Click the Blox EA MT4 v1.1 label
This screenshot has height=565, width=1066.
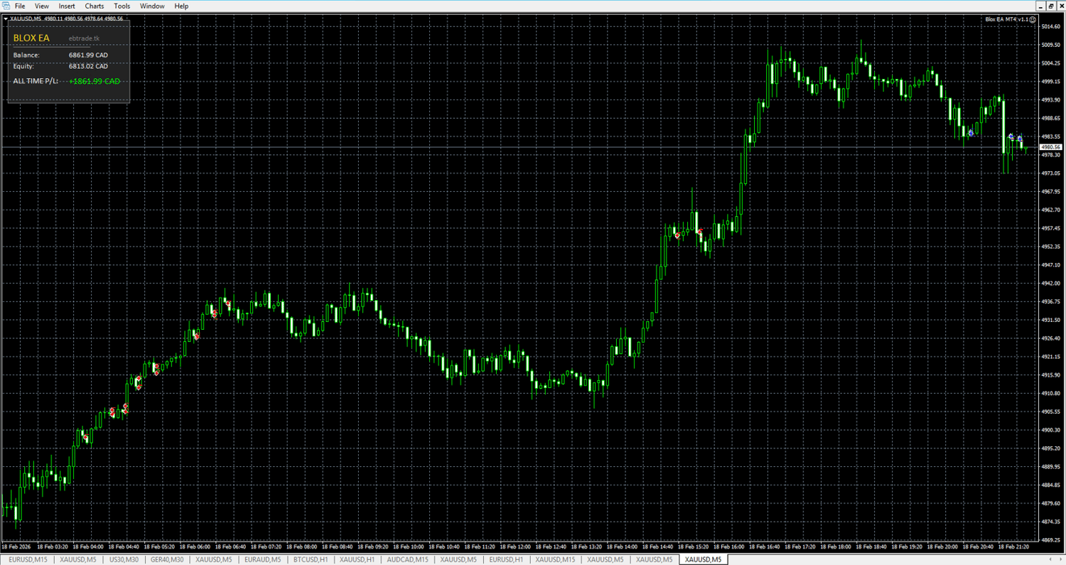(1007, 19)
